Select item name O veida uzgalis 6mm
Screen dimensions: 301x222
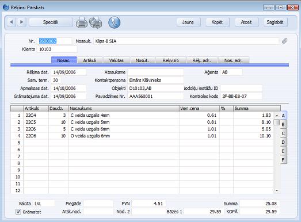pyautogui.click(x=124, y=136)
